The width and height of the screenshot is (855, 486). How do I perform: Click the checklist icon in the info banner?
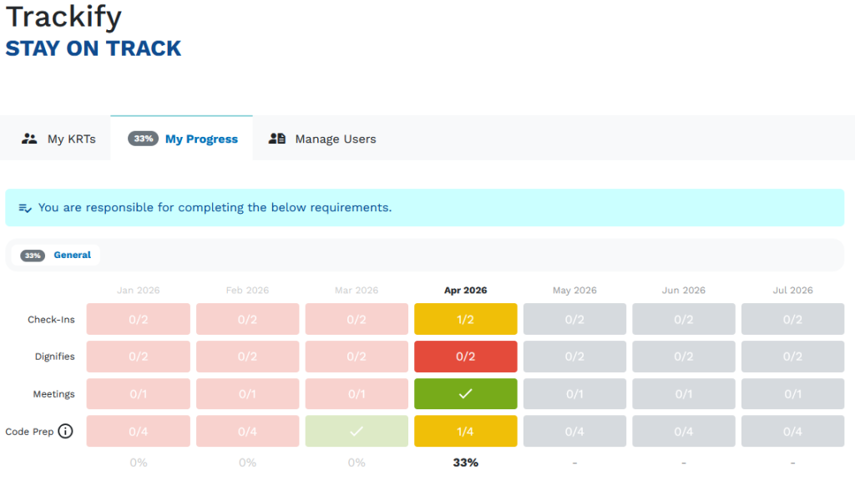25,208
